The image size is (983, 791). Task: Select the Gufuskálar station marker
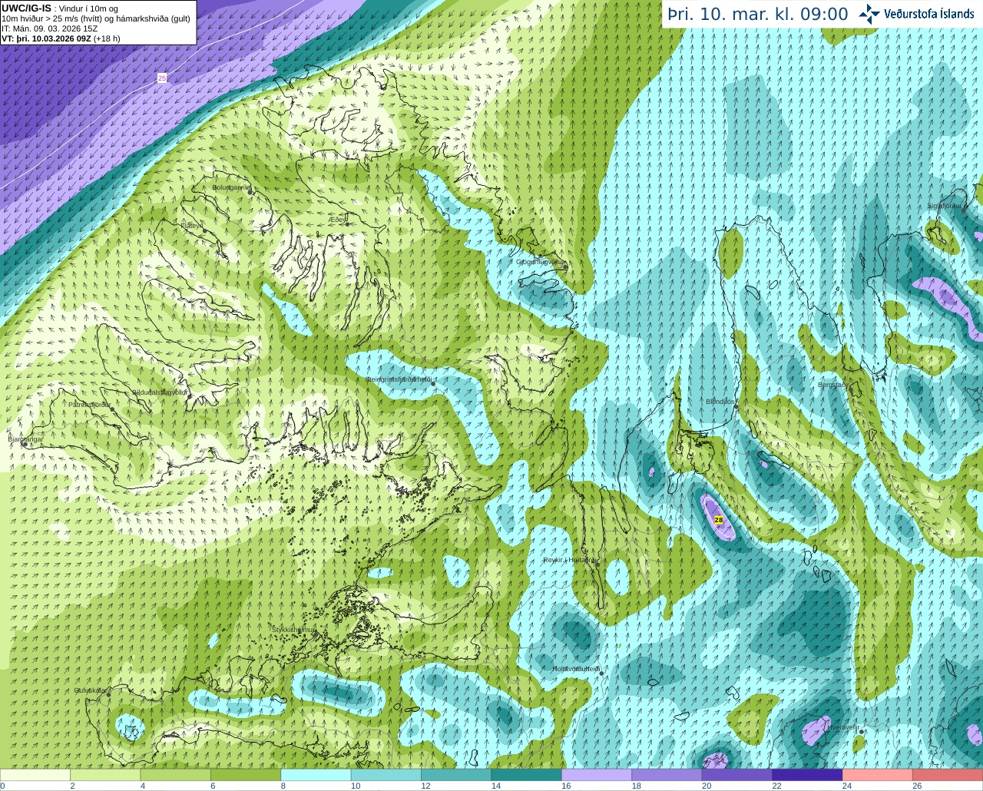pyautogui.click(x=108, y=694)
